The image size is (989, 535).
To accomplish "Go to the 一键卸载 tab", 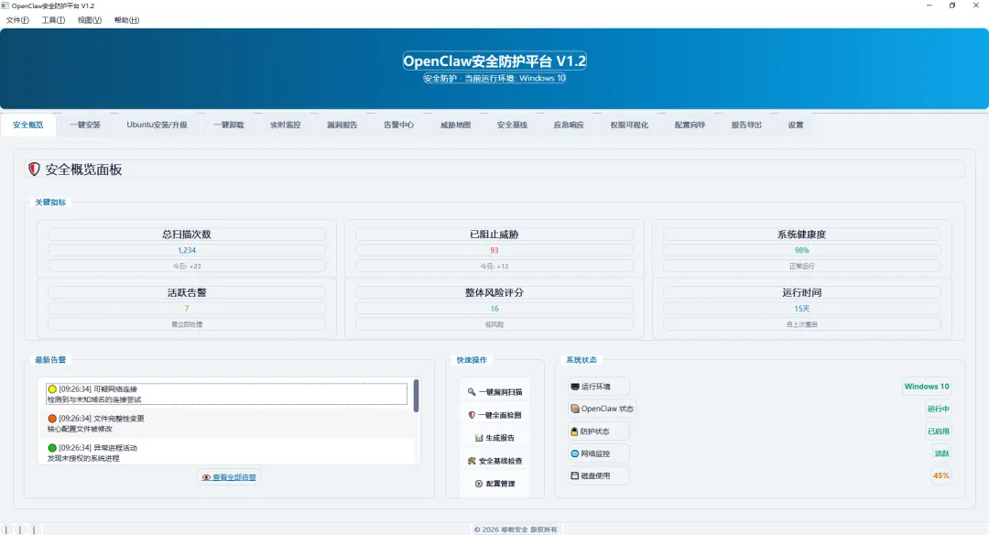I will [x=229, y=125].
